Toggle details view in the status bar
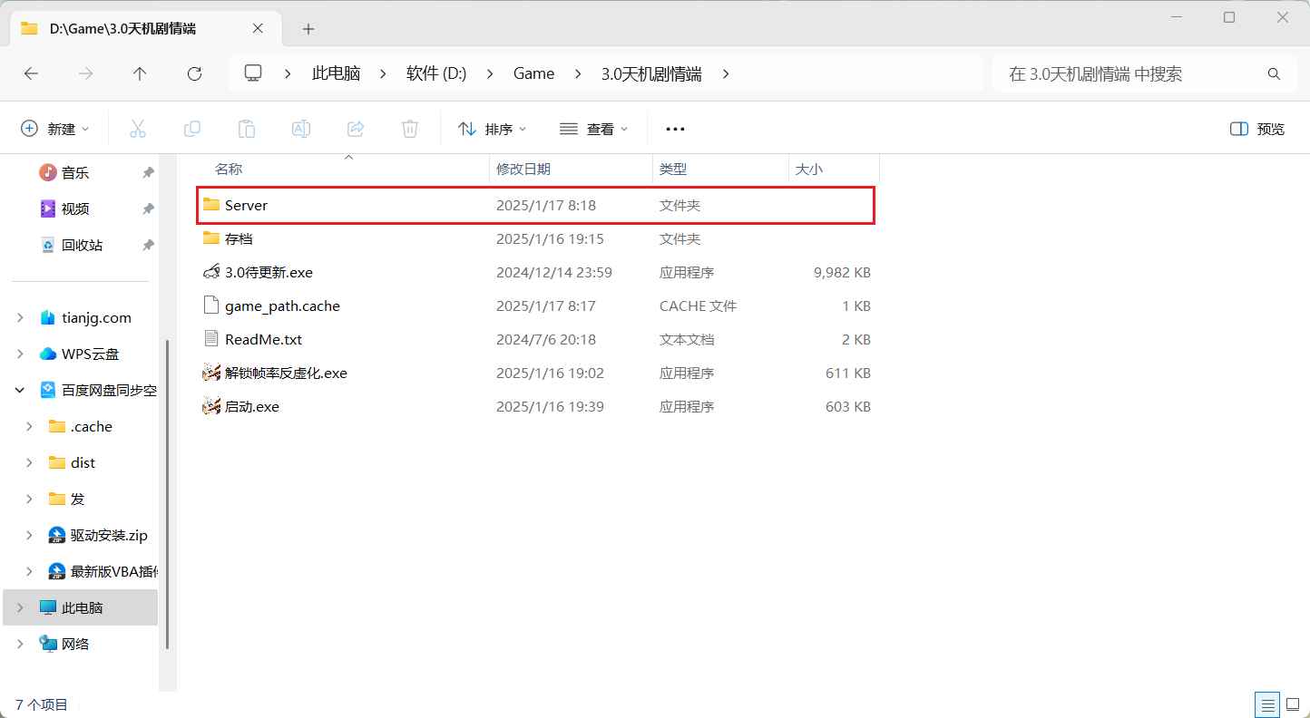The height and width of the screenshot is (718, 1310). pyautogui.click(x=1267, y=704)
